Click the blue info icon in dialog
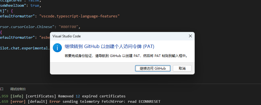Viewport: 261px width, 105px height. point(57,48)
